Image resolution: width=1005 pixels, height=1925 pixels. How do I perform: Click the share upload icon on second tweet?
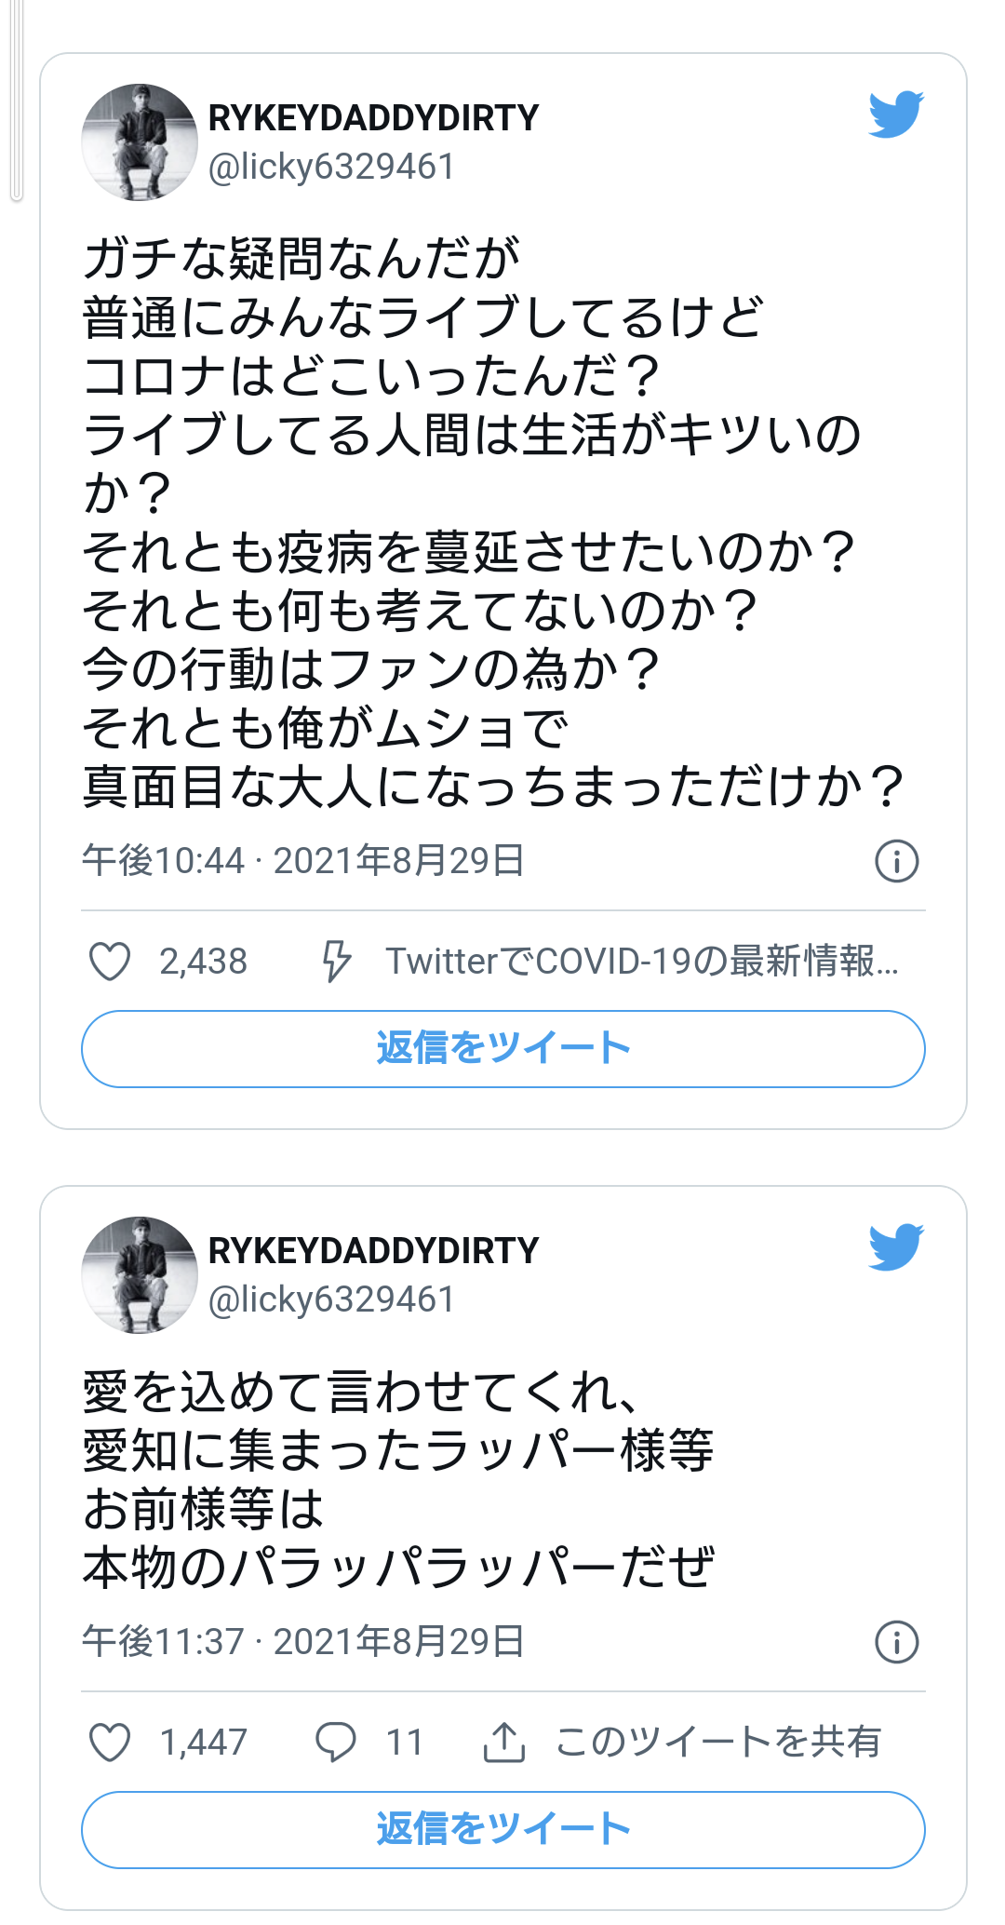pos(504,1742)
